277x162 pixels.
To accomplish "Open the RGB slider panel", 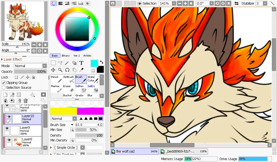I will [60, 3].
